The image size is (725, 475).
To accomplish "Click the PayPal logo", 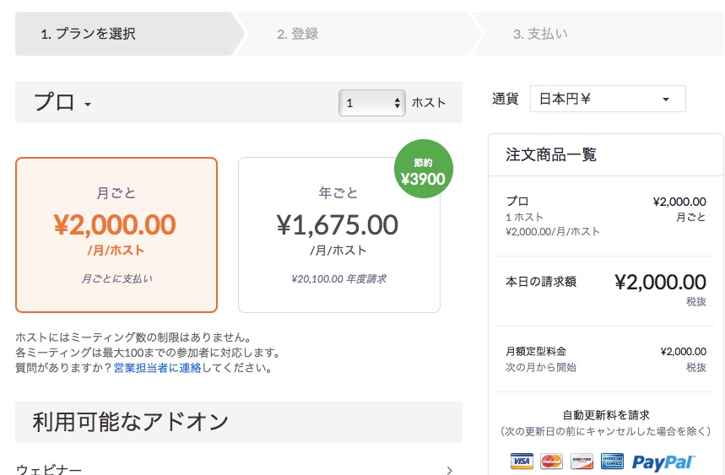I will (663, 462).
